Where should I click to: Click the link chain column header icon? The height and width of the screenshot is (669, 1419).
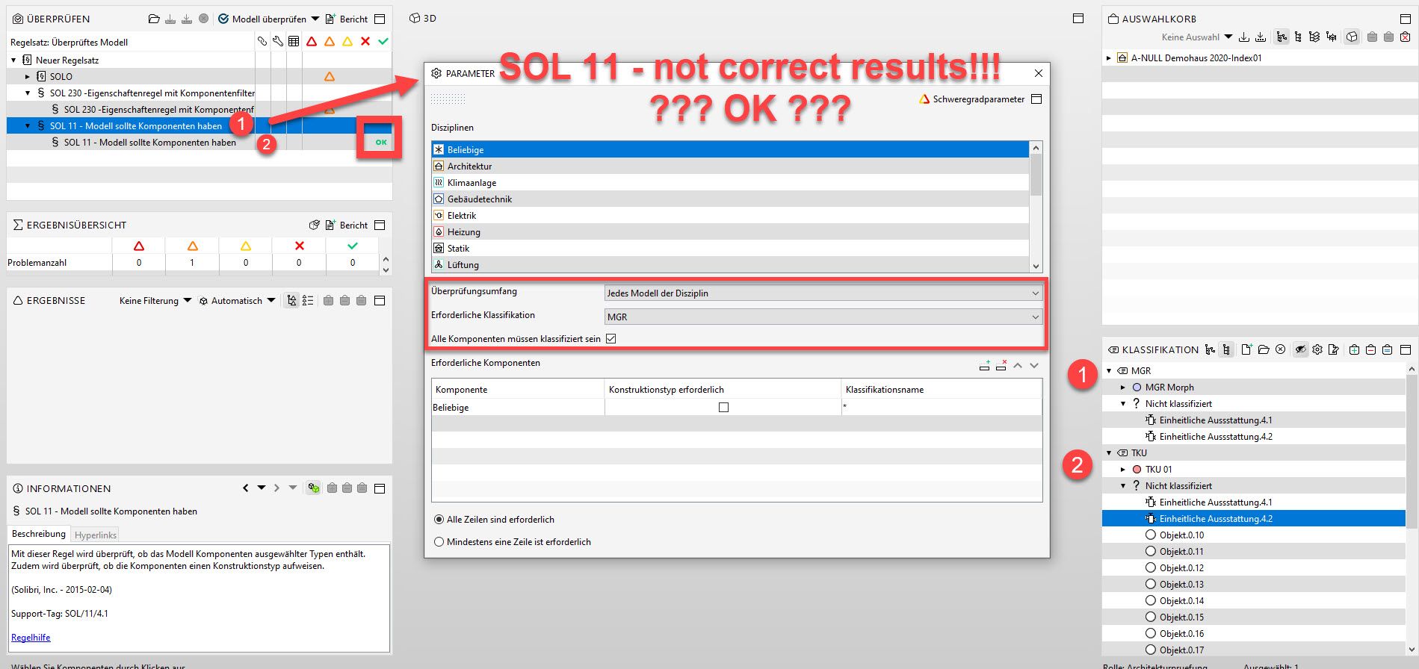coord(262,41)
